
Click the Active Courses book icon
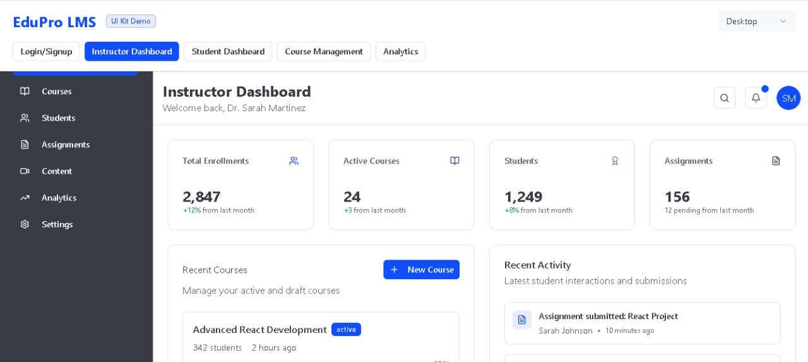click(x=454, y=161)
